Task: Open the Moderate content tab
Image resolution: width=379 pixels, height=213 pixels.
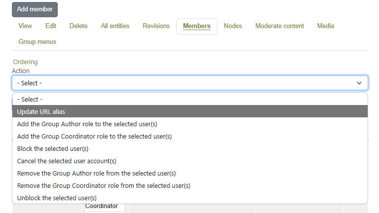Action: (x=280, y=26)
